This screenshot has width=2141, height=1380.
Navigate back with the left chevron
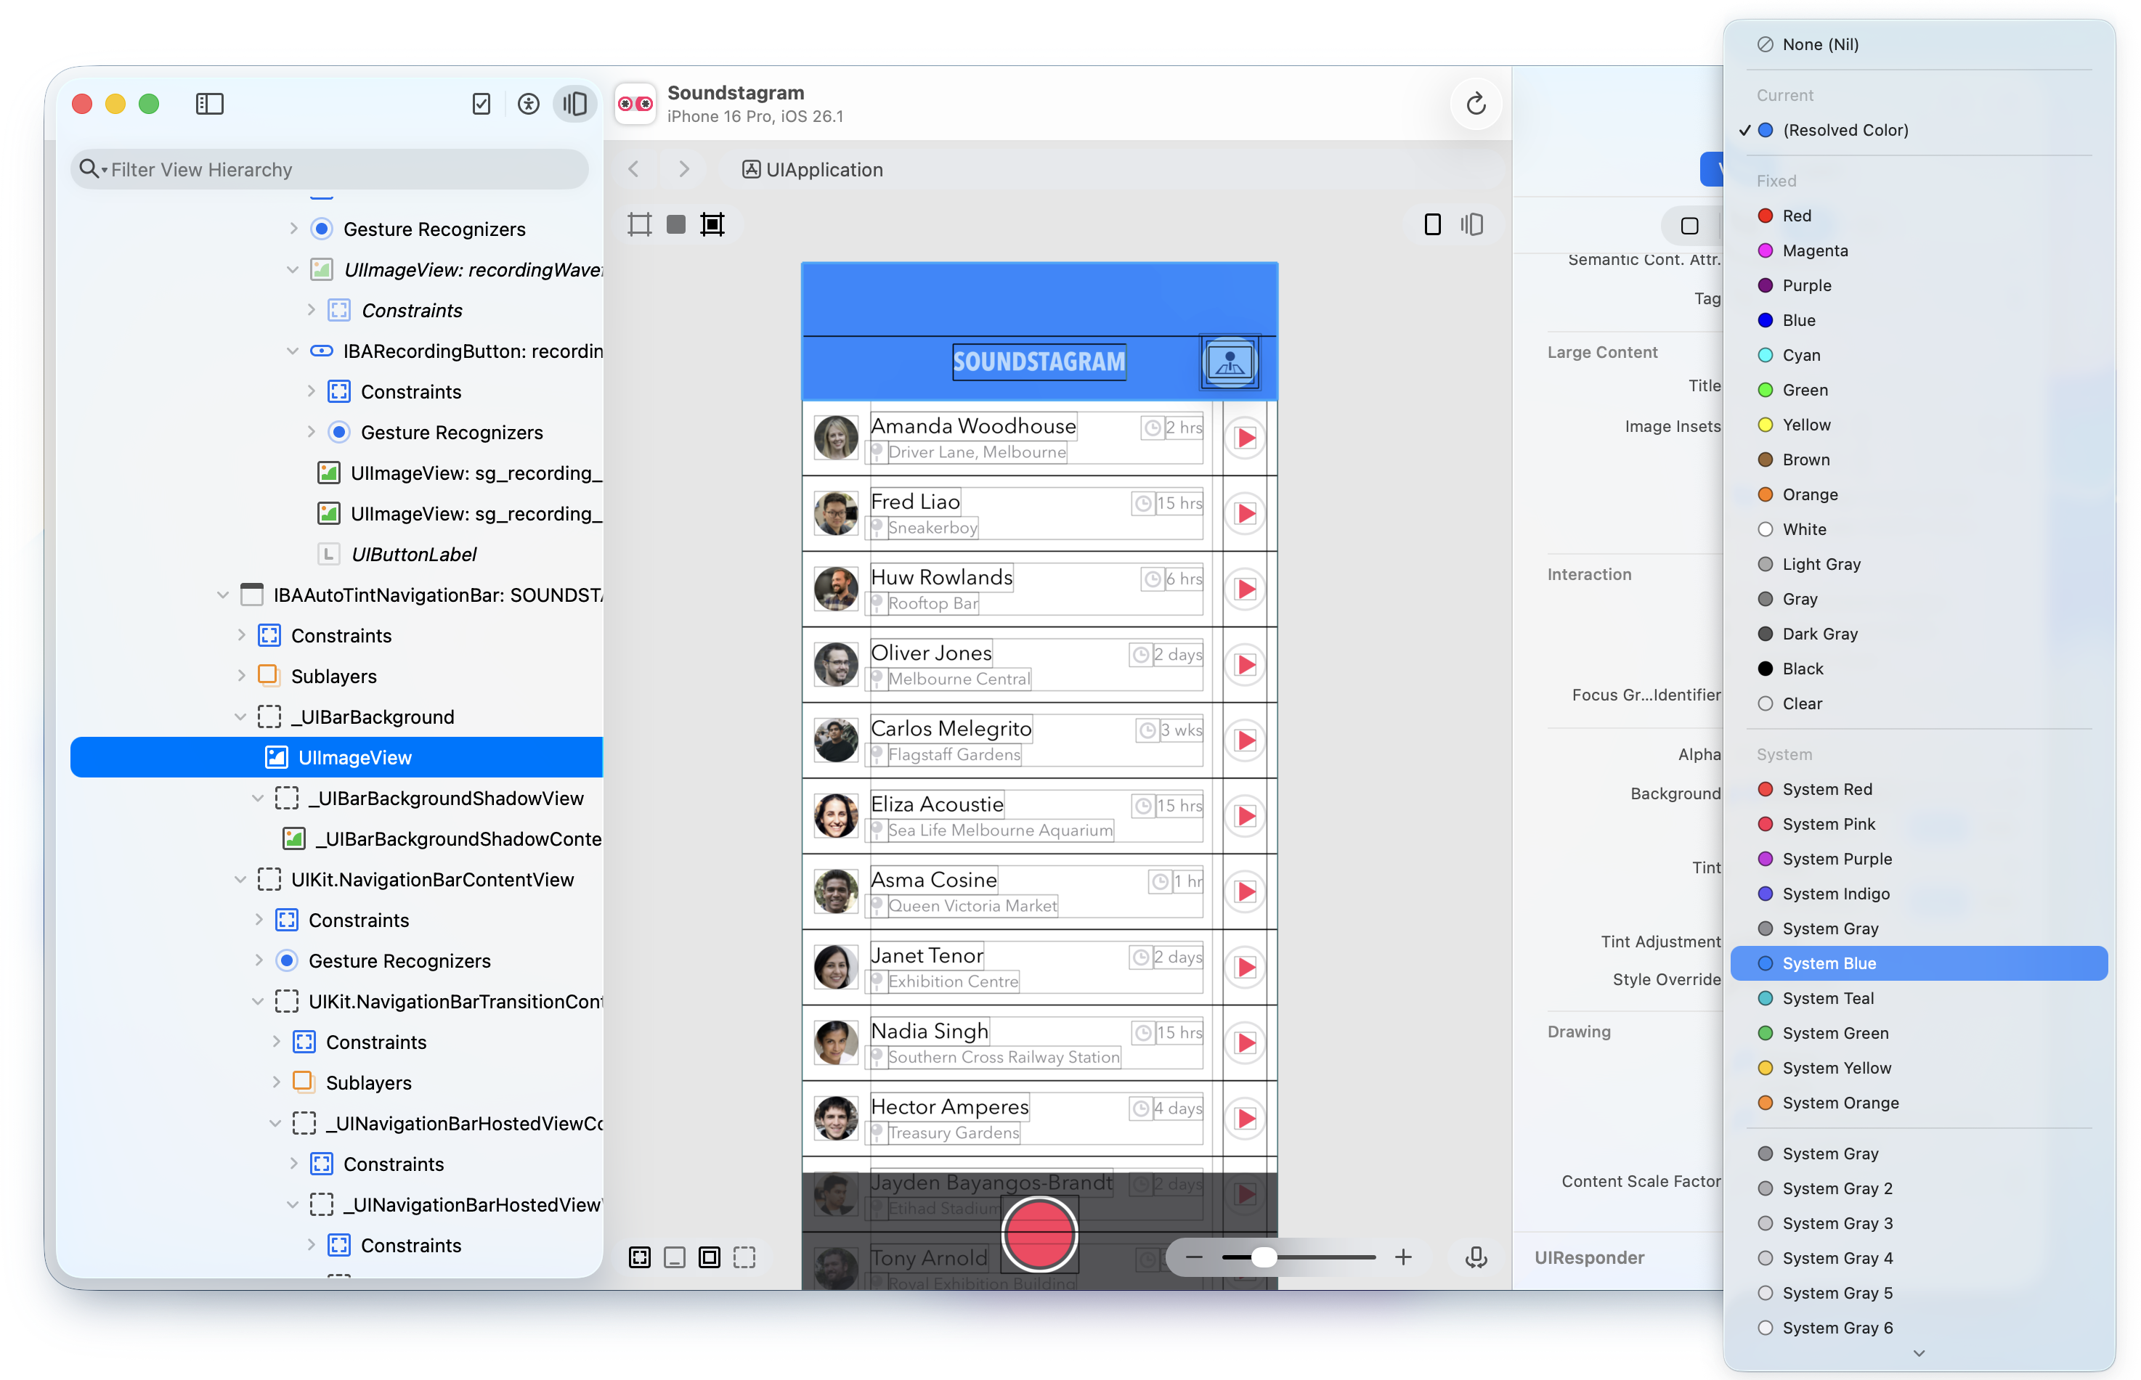634,169
